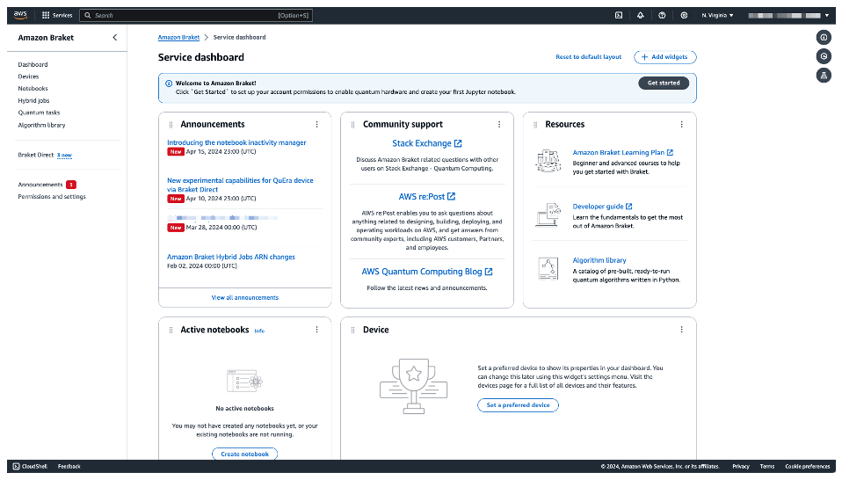Open the N. Virginia region dropdown
Image resolution: width=842 pixels, height=480 pixels.
pos(717,15)
